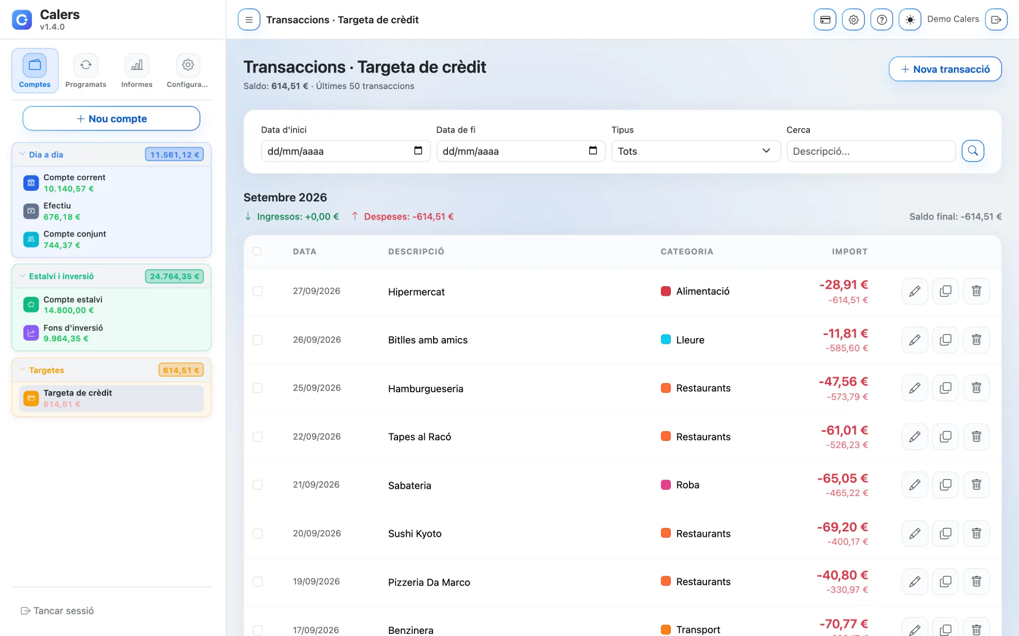Click the Nou compte button
This screenshot has height=636, width=1019.
pyautogui.click(x=111, y=119)
